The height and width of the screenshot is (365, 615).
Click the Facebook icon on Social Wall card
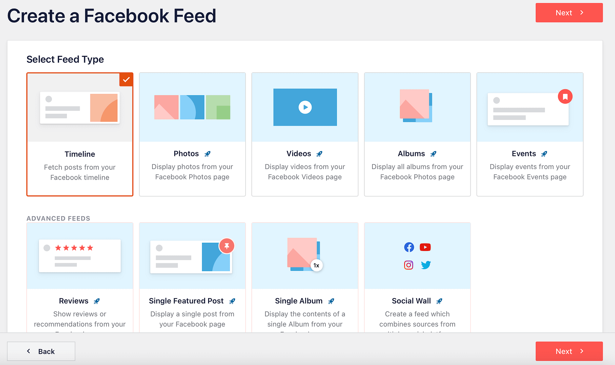(x=409, y=247)
